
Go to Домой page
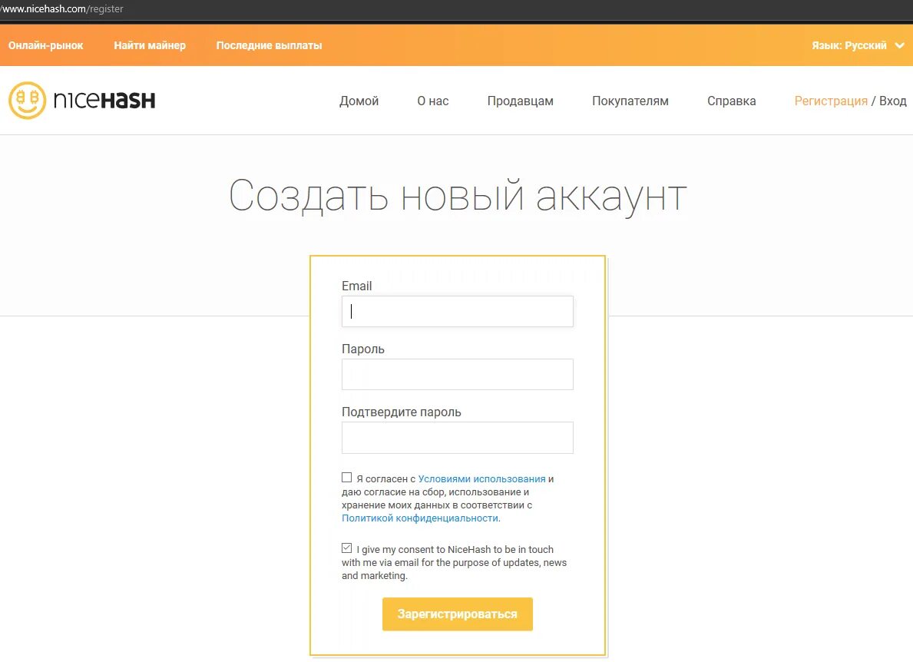359,101
